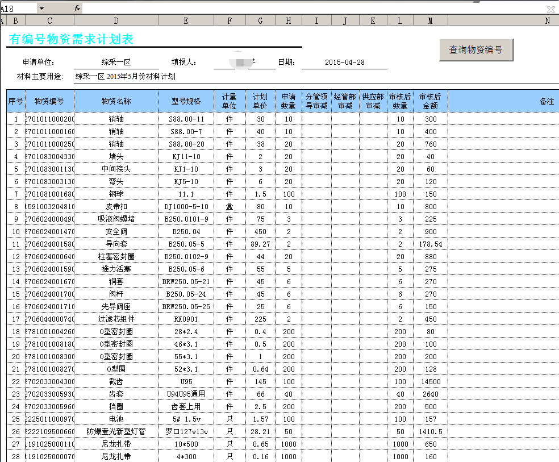Image resolution: width=559 pixels, height=462 pixels.
Task: Click the 审核后金额 header cell
Action: 430,101
